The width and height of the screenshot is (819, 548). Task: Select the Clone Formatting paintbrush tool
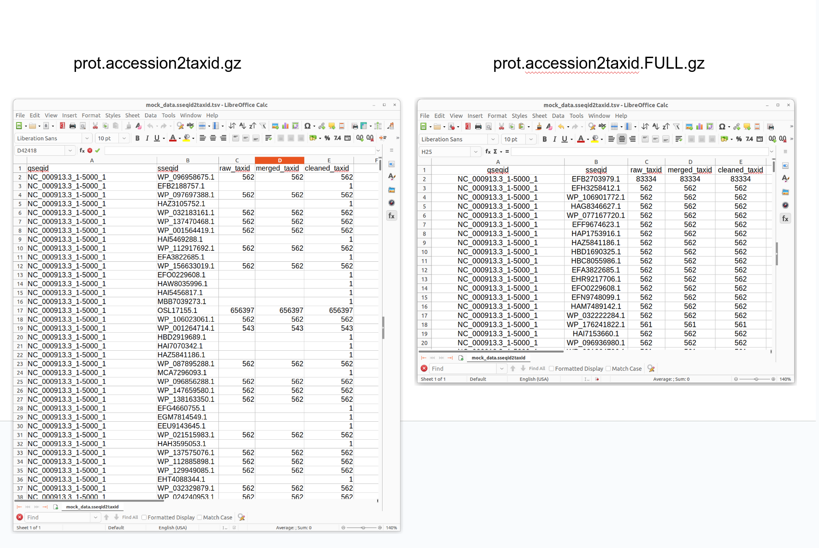tap(129, 126)
